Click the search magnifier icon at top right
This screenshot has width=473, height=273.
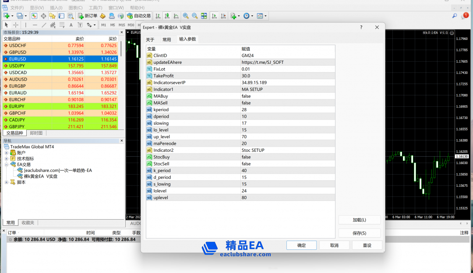[x=454, y=16]
